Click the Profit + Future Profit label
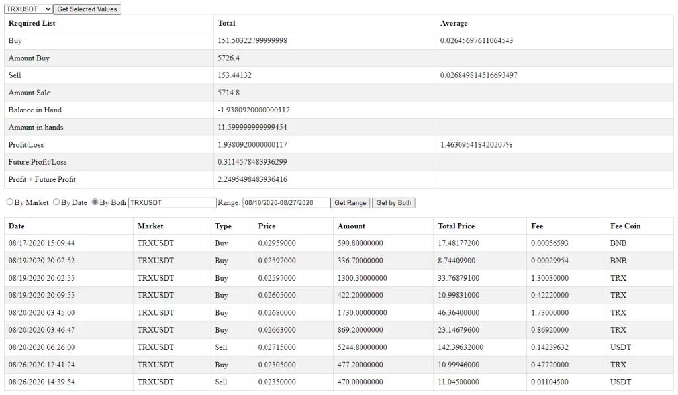 pos(42,179)
